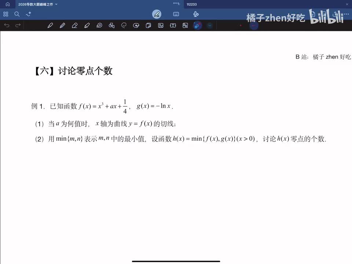Expand the toolbar chevron next to laser pointer
Viewport: 352px width, 264px height.
click(210, 25)
